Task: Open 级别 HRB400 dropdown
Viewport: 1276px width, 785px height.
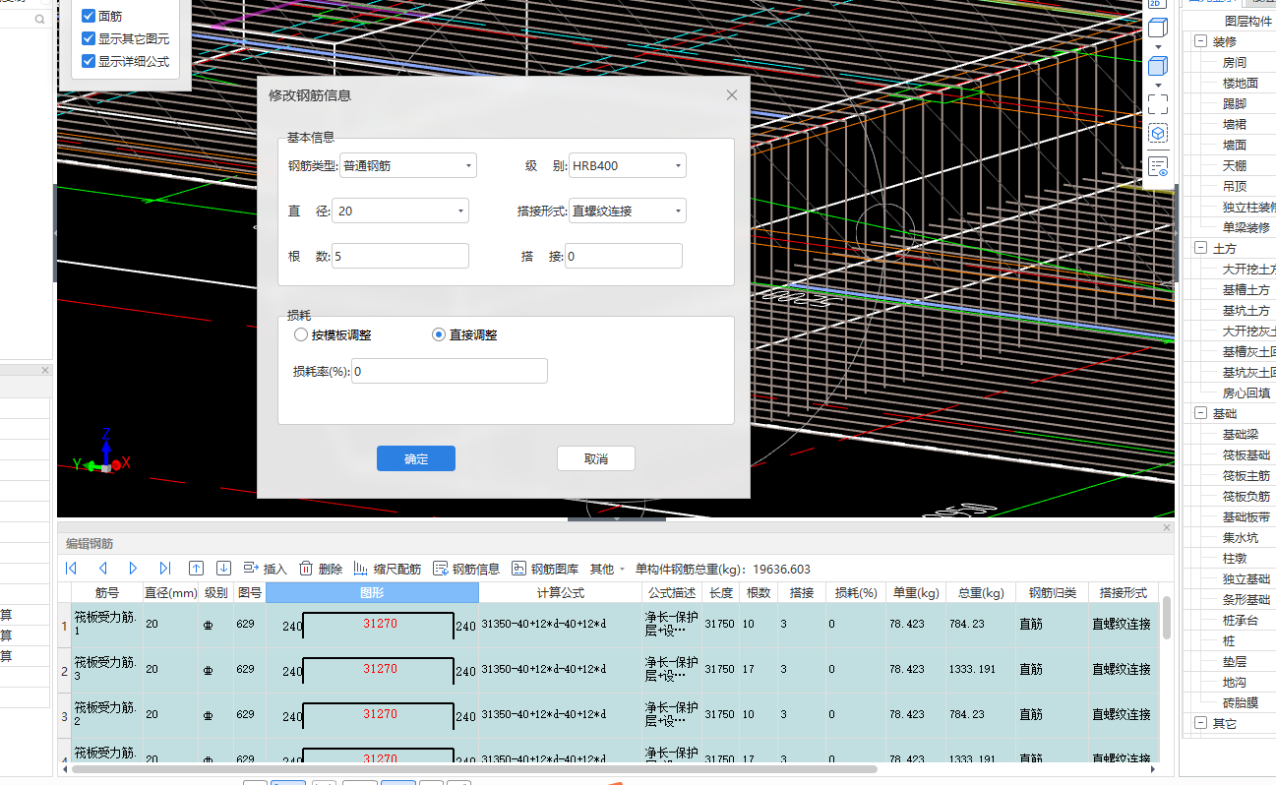Action: coord(628,165)
